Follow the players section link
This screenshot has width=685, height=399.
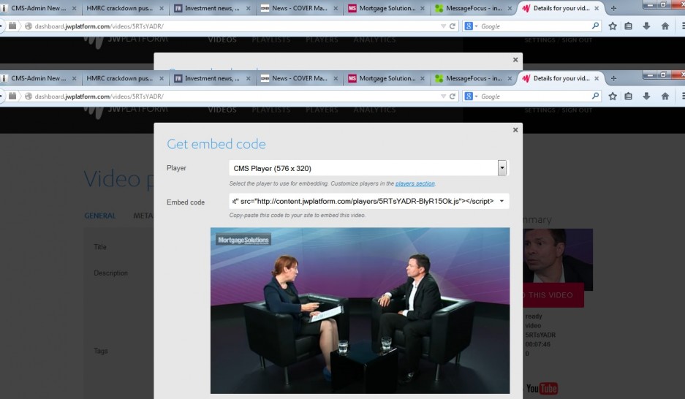[x=415, y=183]
